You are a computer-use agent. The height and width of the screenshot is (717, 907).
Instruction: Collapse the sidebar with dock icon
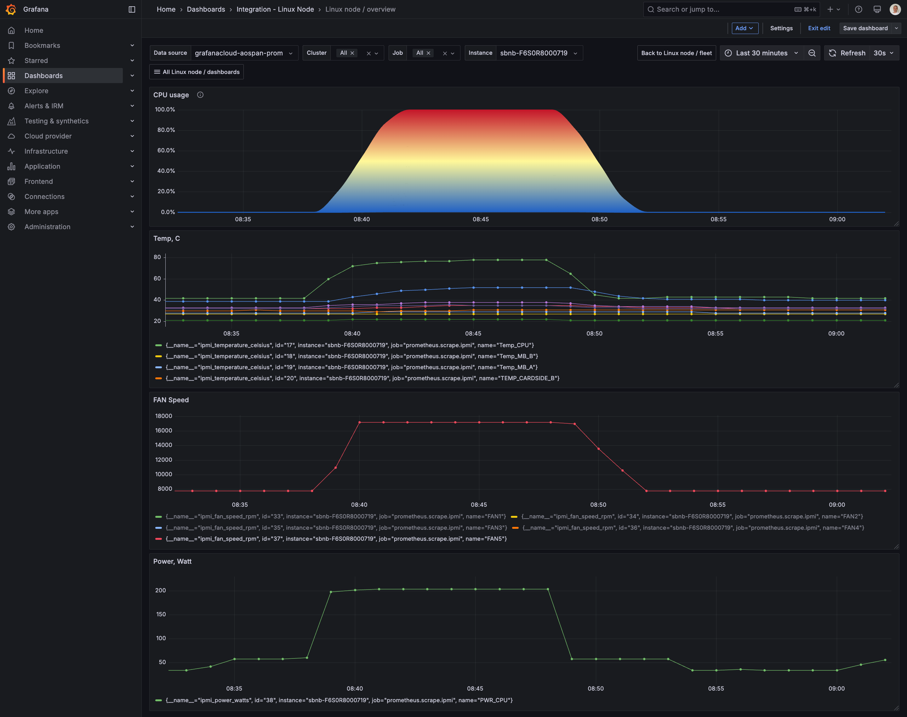click(132, 9)
